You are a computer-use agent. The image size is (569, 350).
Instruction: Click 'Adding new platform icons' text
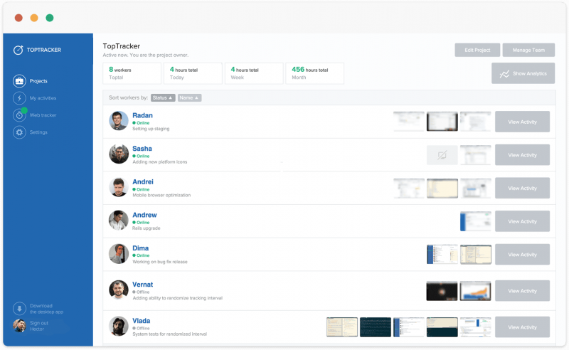tap(159, 162)
